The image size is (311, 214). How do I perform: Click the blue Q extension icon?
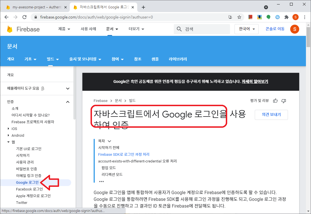point(278,17)
